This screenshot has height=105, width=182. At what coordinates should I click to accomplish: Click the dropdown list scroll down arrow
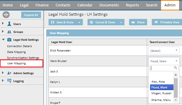click(176, 100)
